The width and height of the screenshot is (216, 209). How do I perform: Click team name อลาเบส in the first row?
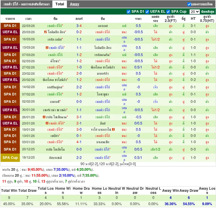pos(103,26)
